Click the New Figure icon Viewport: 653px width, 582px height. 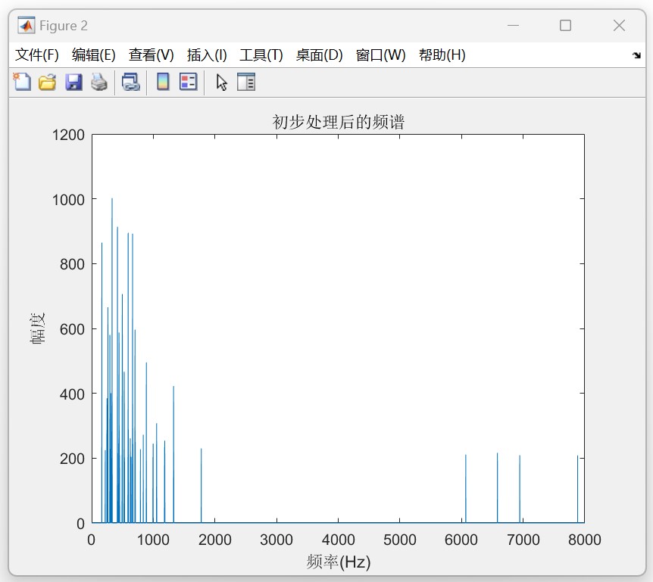pos(22,82)
